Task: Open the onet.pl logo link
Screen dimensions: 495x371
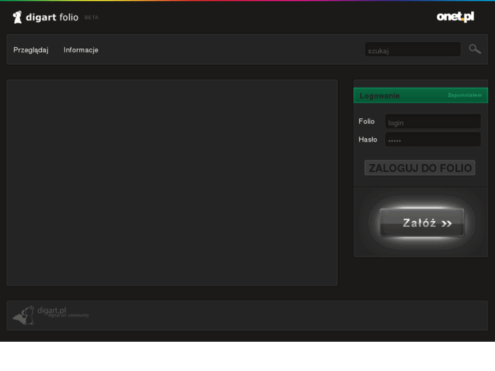Action: [456, 17]
